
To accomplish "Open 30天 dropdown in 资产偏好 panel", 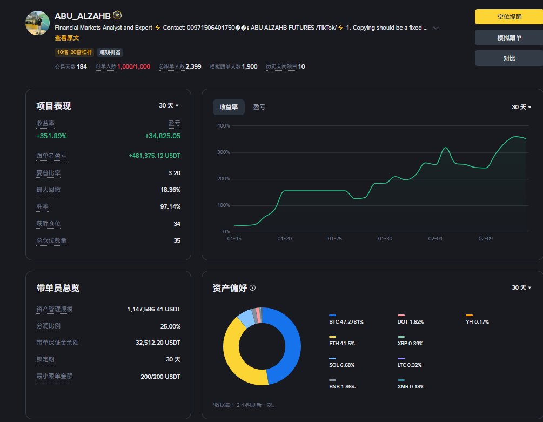I will pyautogui.click(x=521, y=287).
